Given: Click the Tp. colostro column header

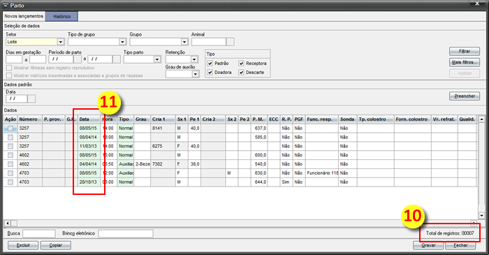Looking at the screenshot, I should point(376,119).
